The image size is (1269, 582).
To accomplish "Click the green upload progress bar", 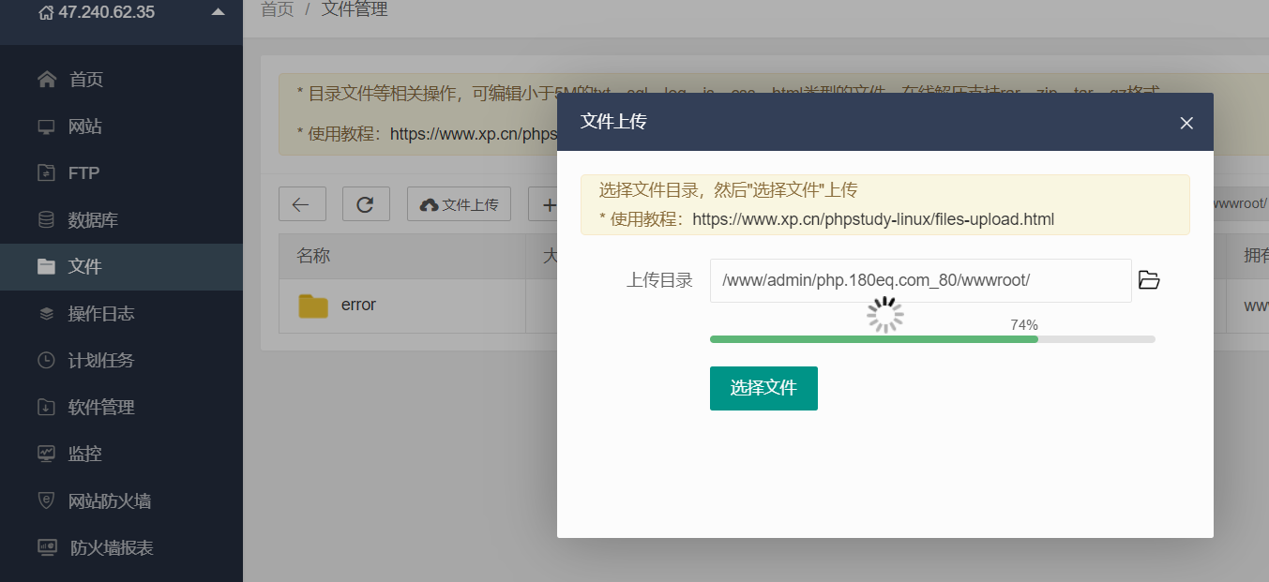I will click(x=873, y=339).
